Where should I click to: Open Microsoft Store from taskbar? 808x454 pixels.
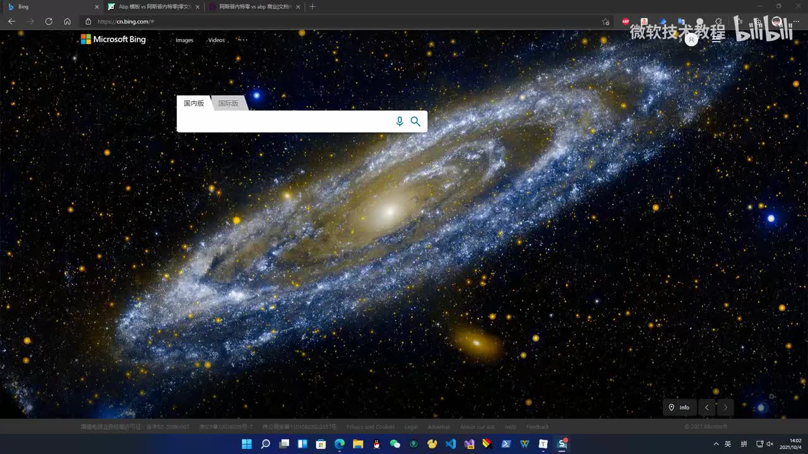321,444
